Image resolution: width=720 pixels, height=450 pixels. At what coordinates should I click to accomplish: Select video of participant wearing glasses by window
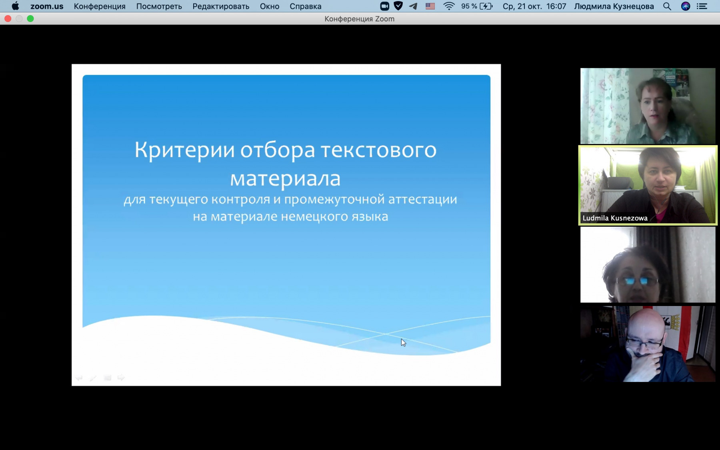648,265
